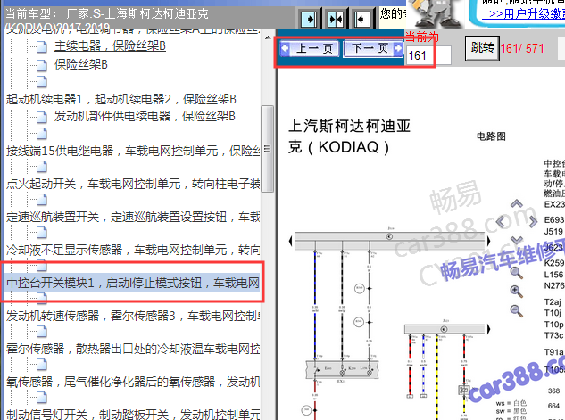Click the top magnifier reset-zoom icon
This screenshot has height=420, width=565.
[517, 273]
